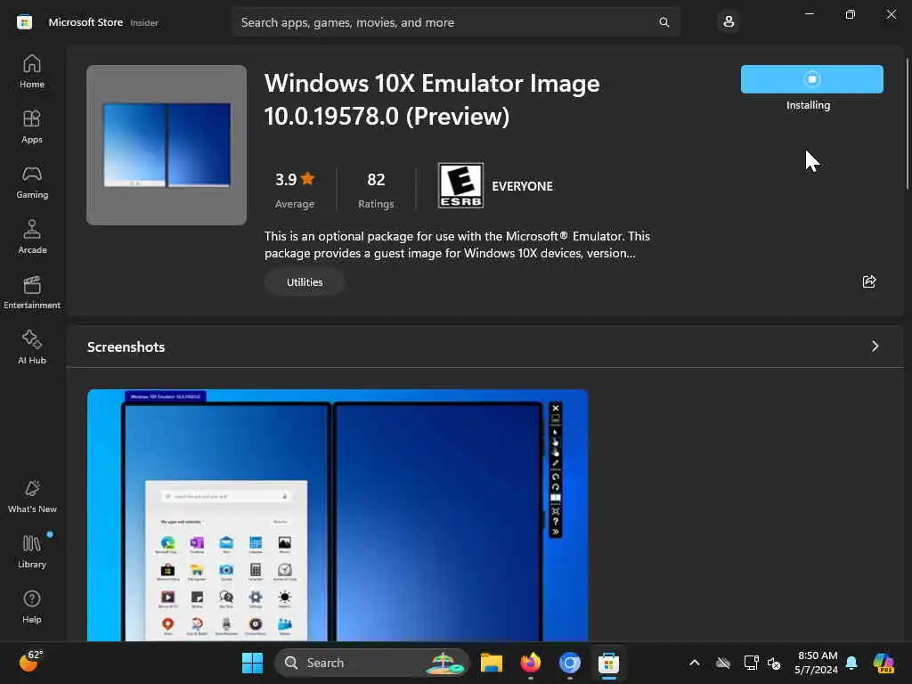The height and width of the screenshot is (684, 912).
Task: Open the Entertainment section
Action: point(32,292)
